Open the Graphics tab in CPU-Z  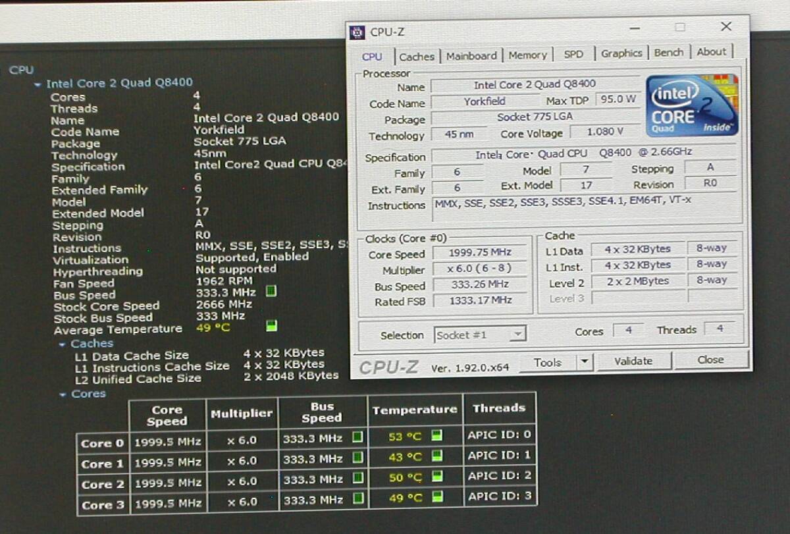click(x=621, y=54)
